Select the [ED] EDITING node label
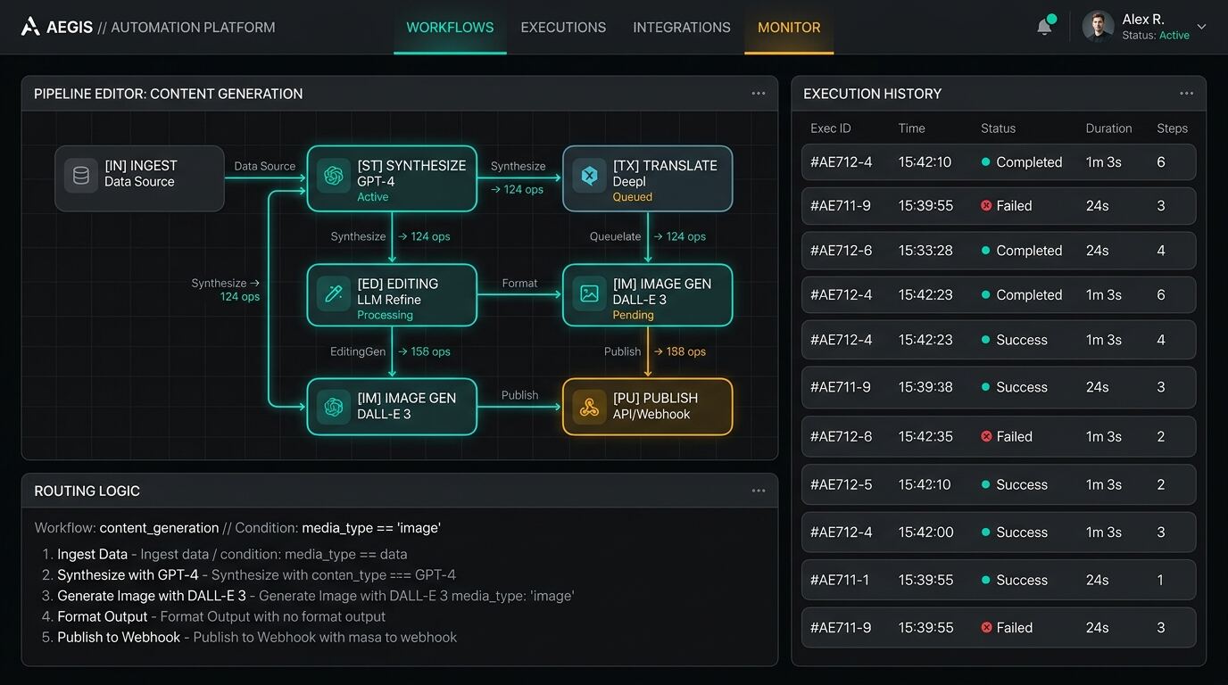The image size is (1228, 685). tap(398, 284)
